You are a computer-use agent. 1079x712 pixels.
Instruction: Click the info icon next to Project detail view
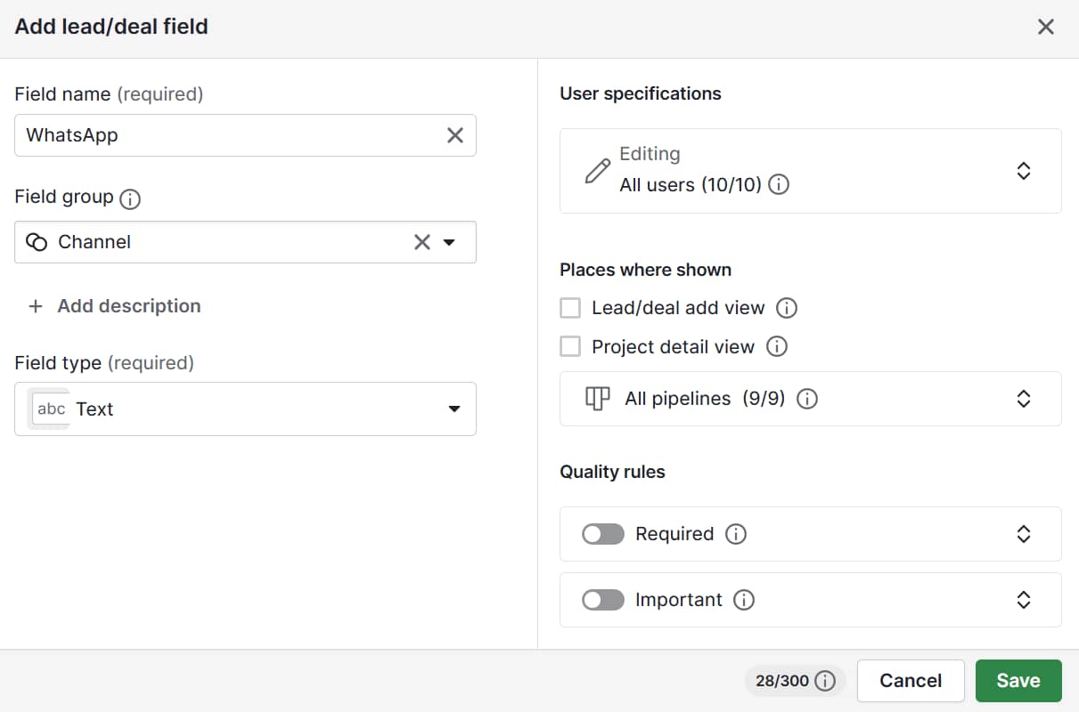coord(777,347)
